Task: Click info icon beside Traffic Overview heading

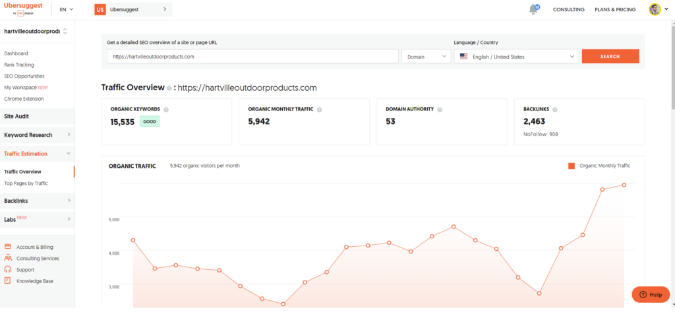Action: (x=169, y=88)
